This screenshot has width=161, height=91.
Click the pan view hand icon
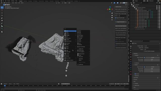point(112,15)
